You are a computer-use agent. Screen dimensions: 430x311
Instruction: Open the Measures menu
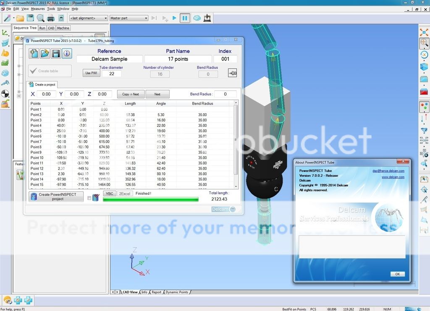point(38,9)
